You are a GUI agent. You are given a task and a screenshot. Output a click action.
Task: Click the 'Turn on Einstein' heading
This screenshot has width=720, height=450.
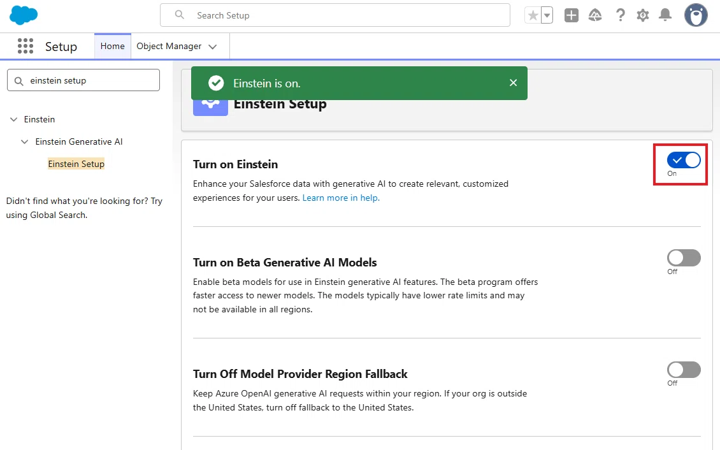coord(235,164)
